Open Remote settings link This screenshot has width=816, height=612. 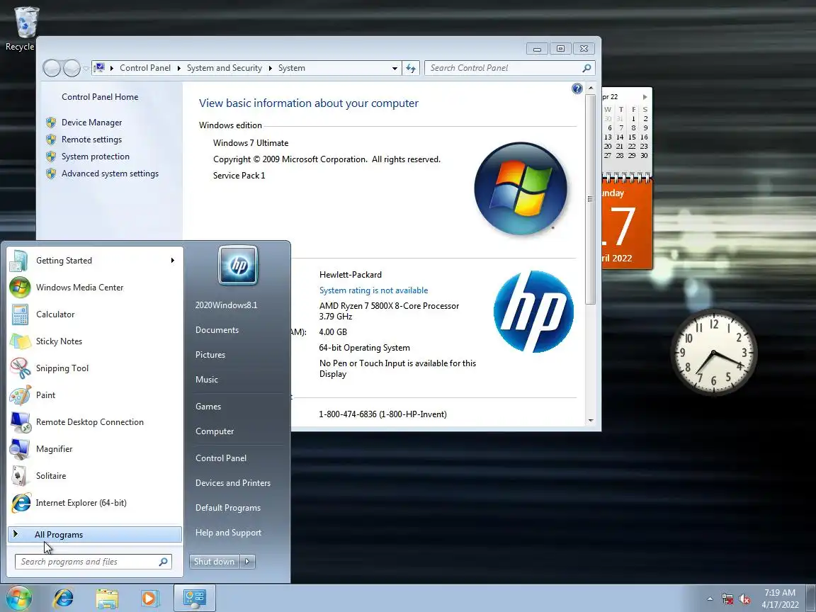click(91, 140)
